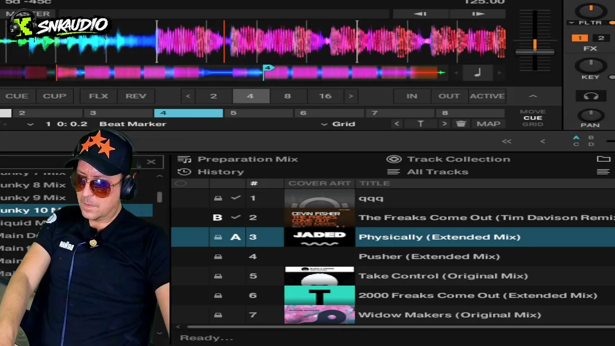615x346 pixels.
Task: Click the COVER ART column header
Action: (320, 183)
